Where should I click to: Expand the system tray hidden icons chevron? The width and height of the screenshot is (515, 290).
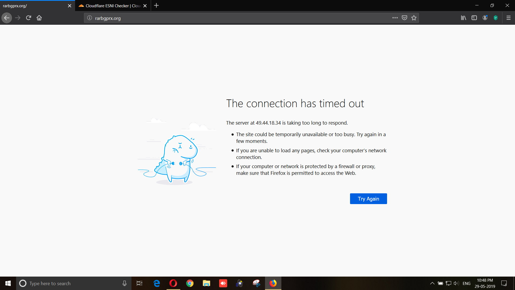point(432,283)
